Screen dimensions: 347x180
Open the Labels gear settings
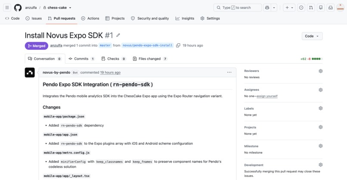click(320, 108)
